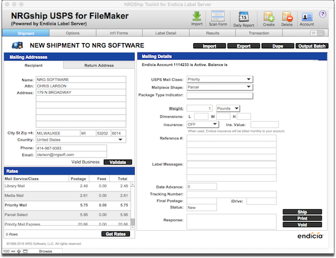Click the Rates list scroll down arrow
336x258 pixels.
click(x=133, y=228)
